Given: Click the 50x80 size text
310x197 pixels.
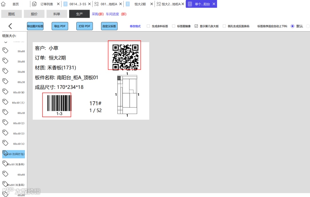Looking at the screenshot, I should click(x=21, y=62).
